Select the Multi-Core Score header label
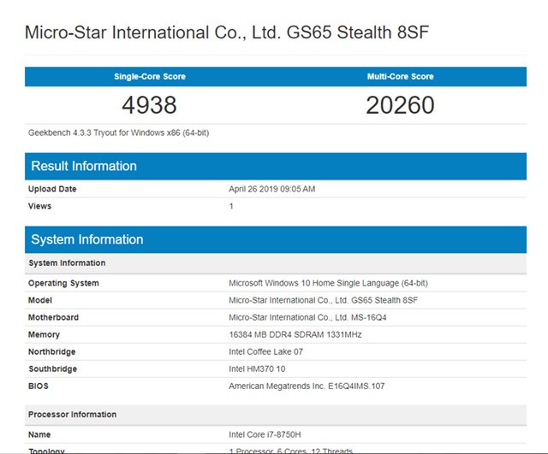Screen dimensions: 548x454 (400, 76)
